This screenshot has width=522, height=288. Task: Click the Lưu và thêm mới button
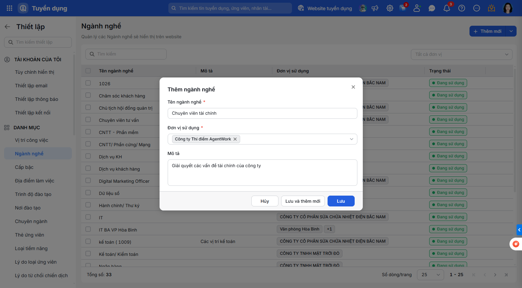[303, 201]
